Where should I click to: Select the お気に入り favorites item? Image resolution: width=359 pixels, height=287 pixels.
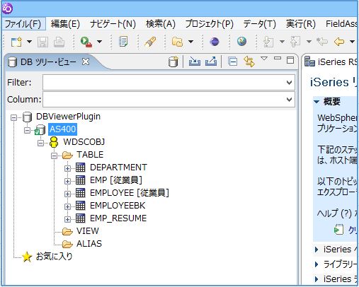54,257
